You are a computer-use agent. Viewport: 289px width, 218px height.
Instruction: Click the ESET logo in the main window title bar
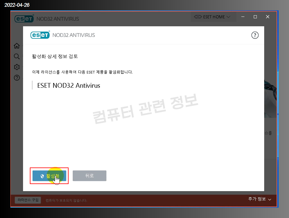click(x=24, y=19)
